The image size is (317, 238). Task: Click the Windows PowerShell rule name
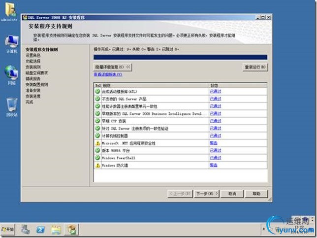[x=119, y=158]
